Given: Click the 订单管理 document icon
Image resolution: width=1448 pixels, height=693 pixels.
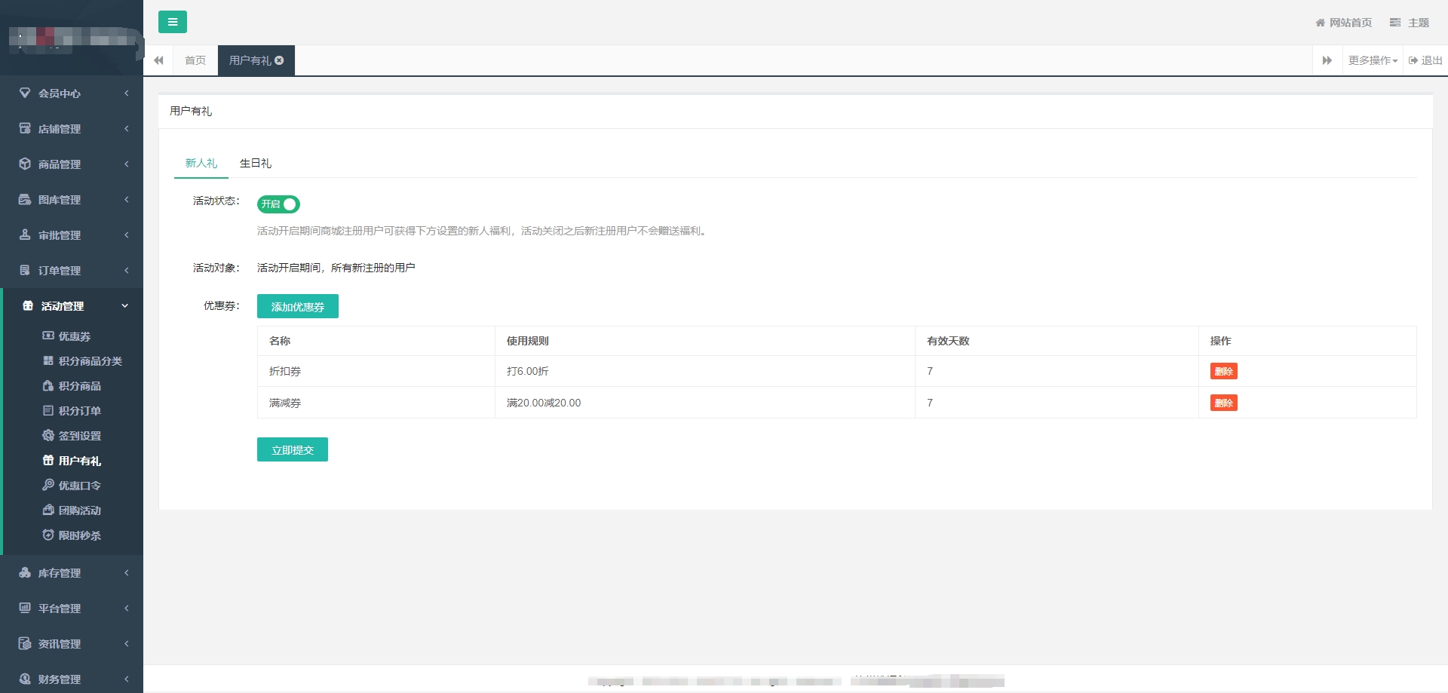Looking at the screenshot, I should [x=25, y=270].
